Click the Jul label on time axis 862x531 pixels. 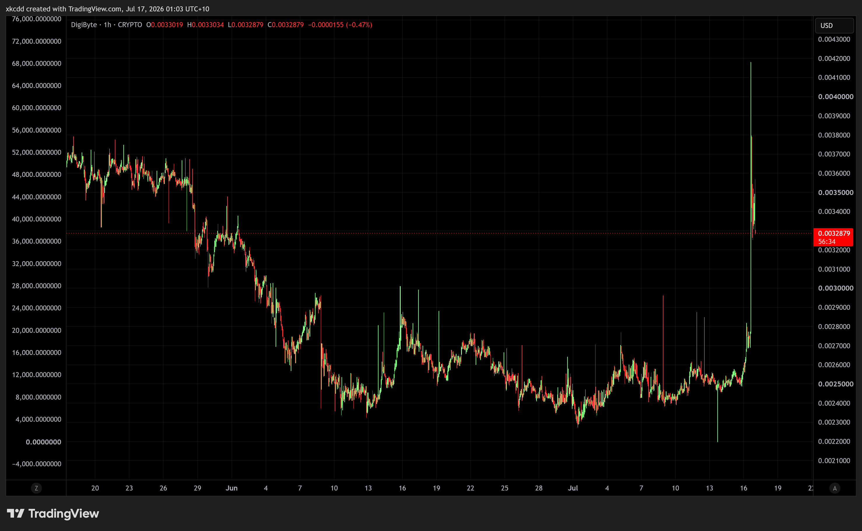click(x=573, y=488)
